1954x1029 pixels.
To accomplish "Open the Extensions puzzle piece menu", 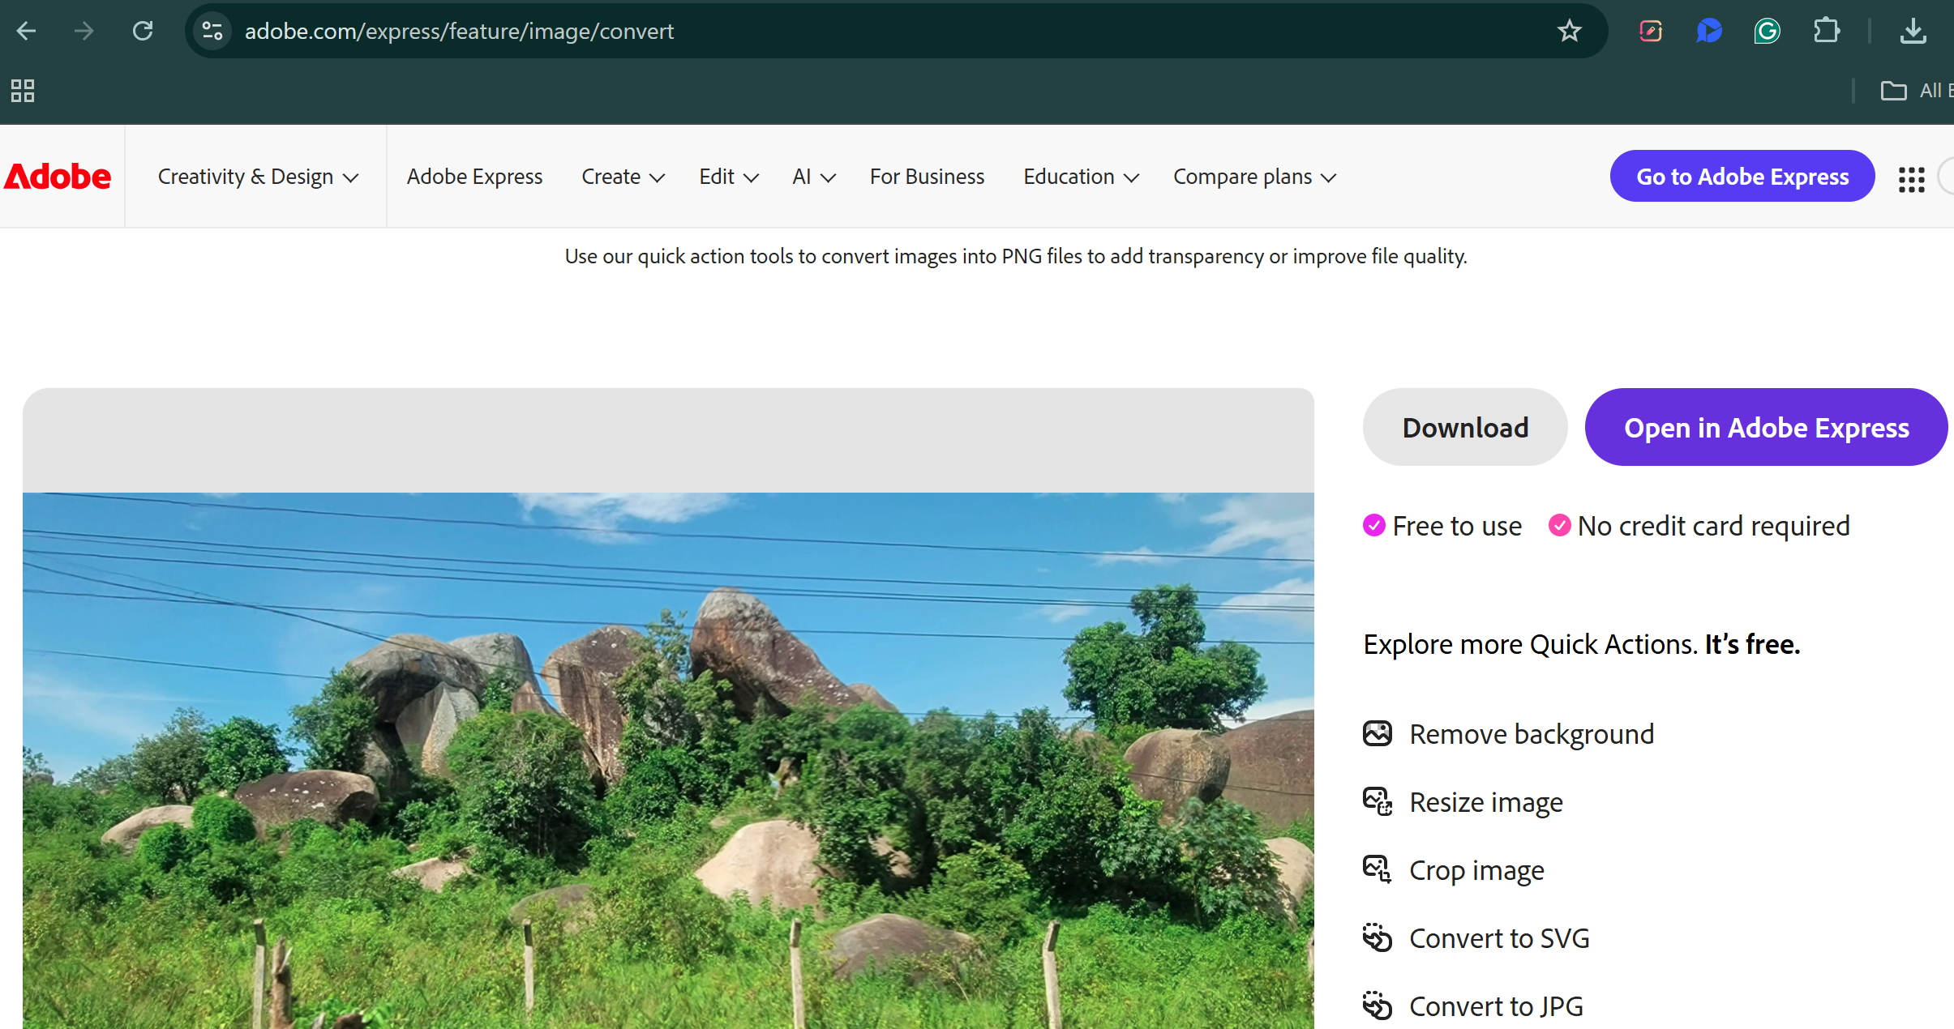I will [1826, 31].
